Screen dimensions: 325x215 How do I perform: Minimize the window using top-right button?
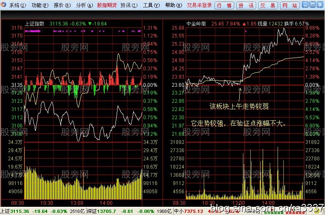point(305,5)
